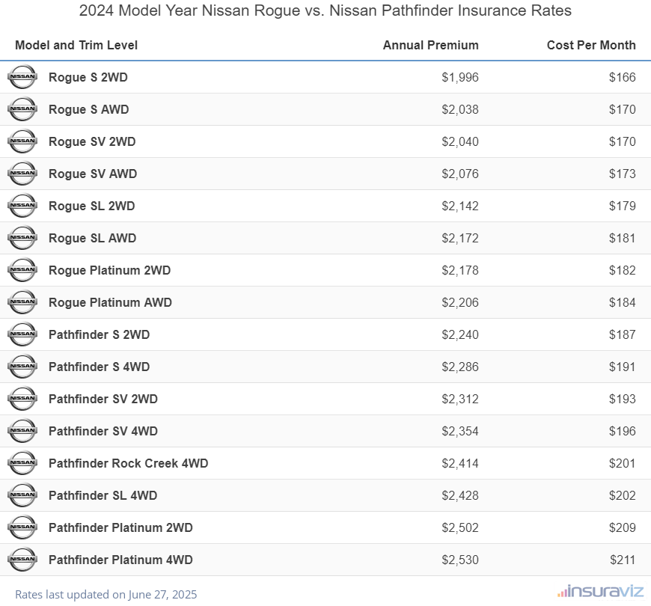Click the rates last updated date text

[x=106, y=594]
